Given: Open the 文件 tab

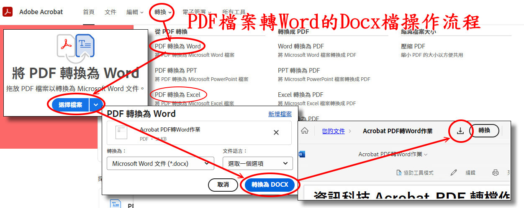Looking at the screenshot, I should 110,12.
